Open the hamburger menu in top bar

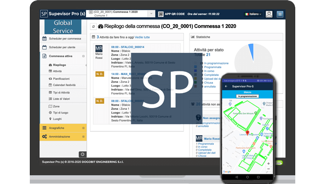click(280, 14)
